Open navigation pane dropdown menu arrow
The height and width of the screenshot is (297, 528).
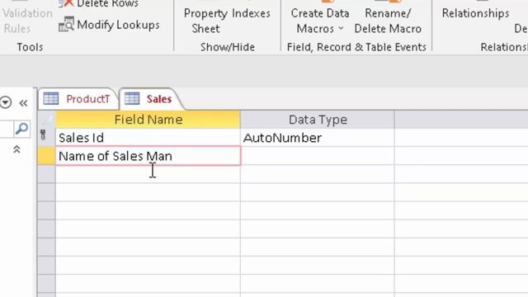(x=6, y=102)
